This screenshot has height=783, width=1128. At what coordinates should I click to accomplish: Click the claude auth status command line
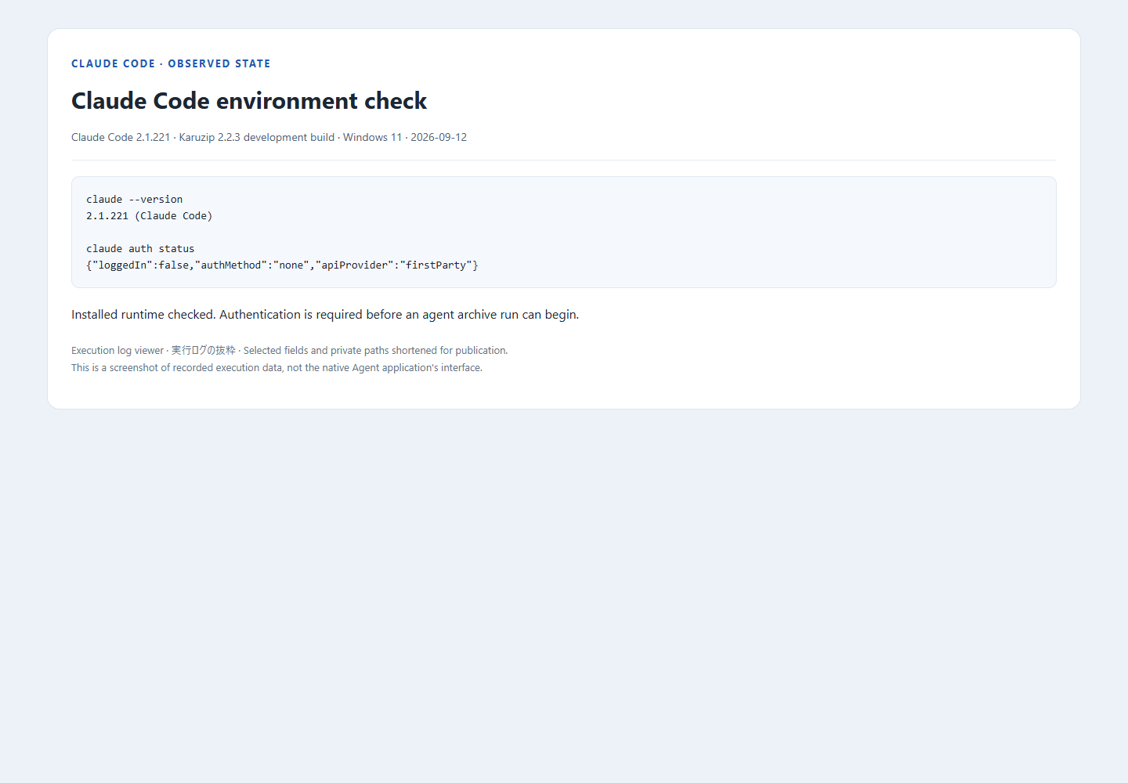[140, 249]
